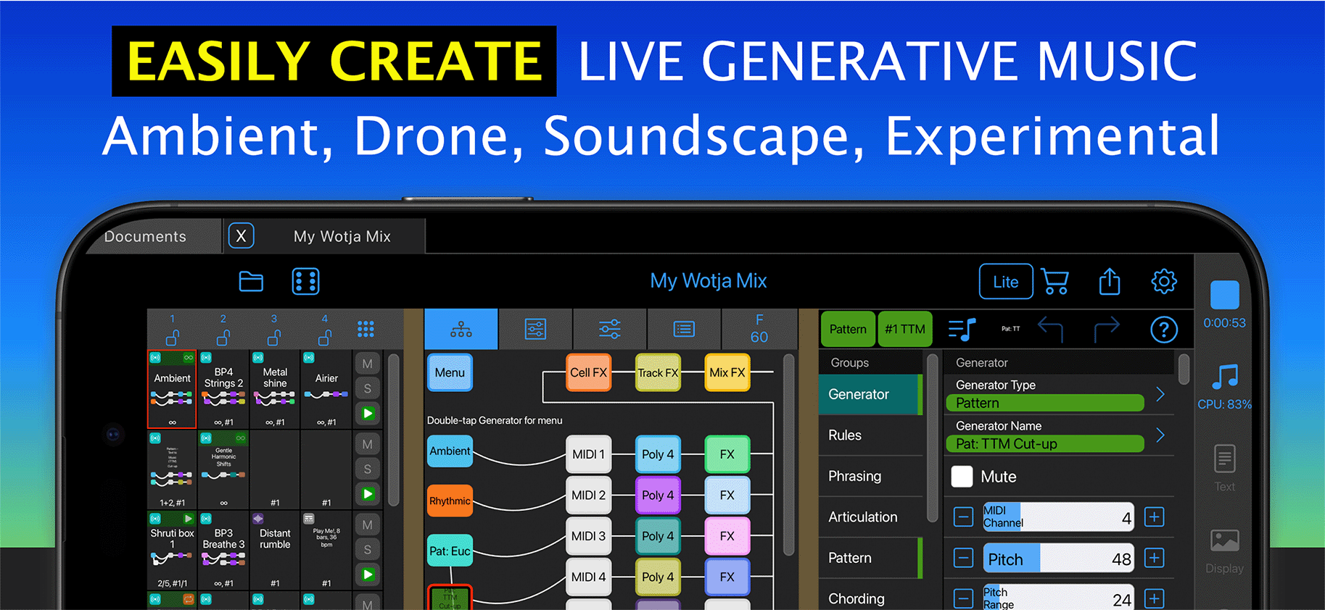
Task: Open the shopping cart store
Action: pyautogui.click(x=1054, y=281)
